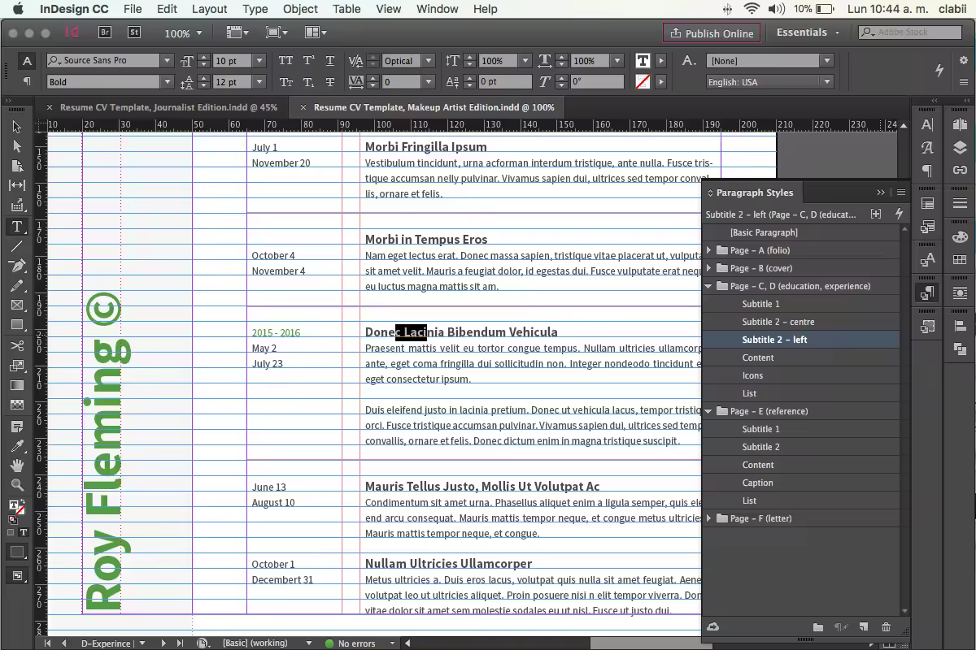
Task: Collapse the Page – C, D (education, experience) group
Action: [x=708, y=286]
